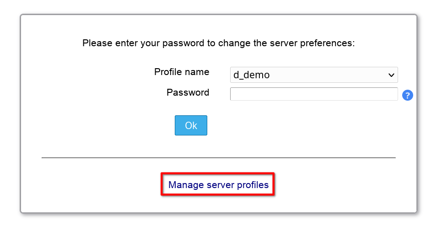Select the d_demo profile combo box
This screenshot has height=232, width=442.
pos(313,75)
